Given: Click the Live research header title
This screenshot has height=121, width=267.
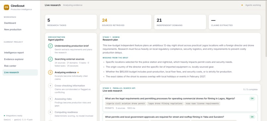Looking at the screenshot, I should 53,5.
